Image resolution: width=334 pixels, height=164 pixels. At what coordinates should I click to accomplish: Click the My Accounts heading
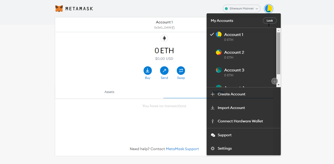coord(222,21)
